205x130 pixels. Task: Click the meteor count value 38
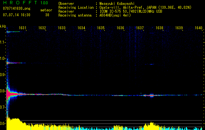pyautogui.click(x=47, y=15)
